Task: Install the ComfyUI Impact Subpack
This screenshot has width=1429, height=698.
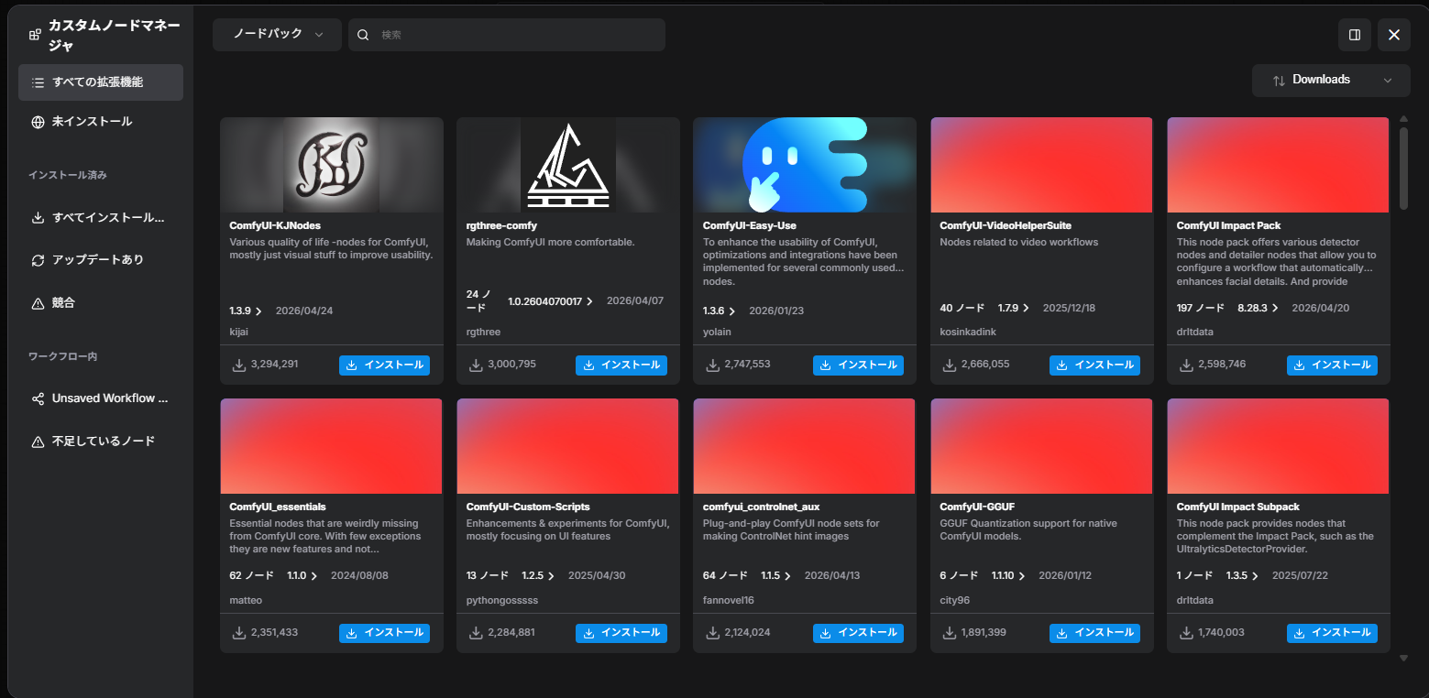Action: coord(1332,633)
